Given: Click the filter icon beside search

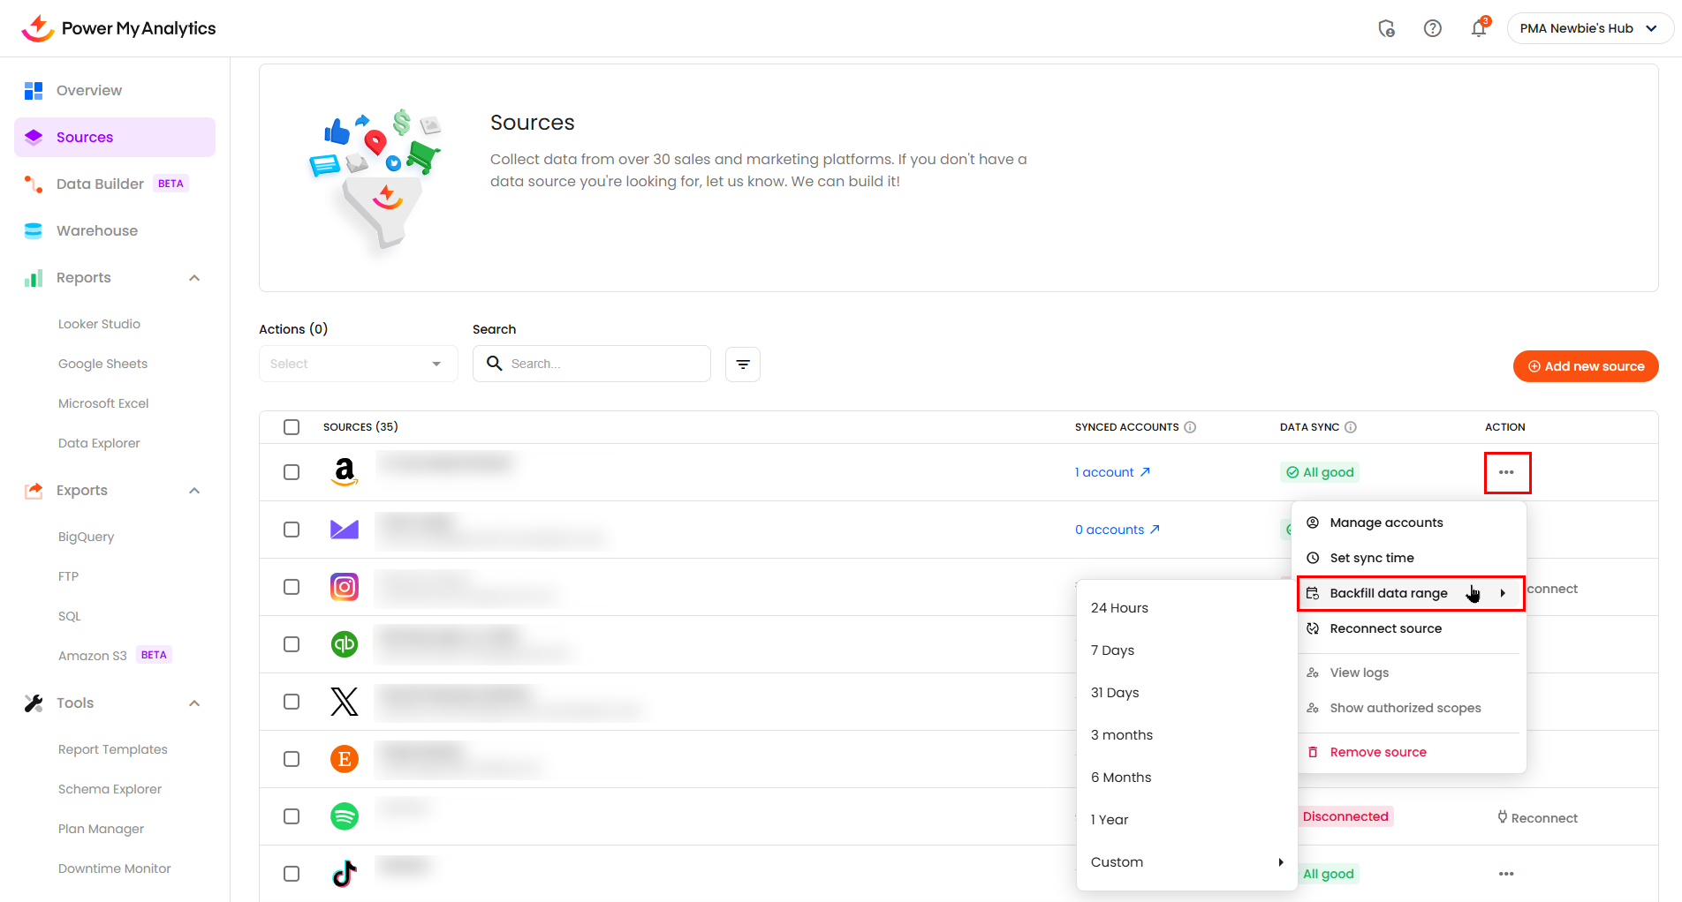Looking at the screenshot, I should [742, 365].
